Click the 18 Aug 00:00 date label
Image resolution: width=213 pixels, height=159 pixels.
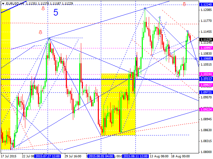(180, 156)
